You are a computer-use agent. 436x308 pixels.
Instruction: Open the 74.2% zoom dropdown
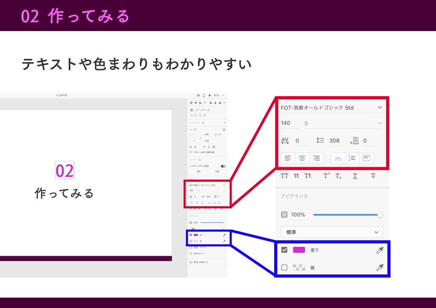click(x=218, y=95)
